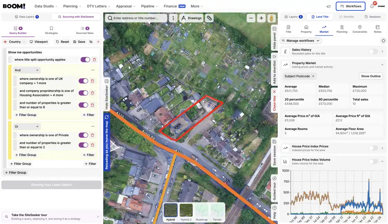Delete the properties greater than 8 filter
The height and width of the screenshot is (224, 388).
point(93,105)
